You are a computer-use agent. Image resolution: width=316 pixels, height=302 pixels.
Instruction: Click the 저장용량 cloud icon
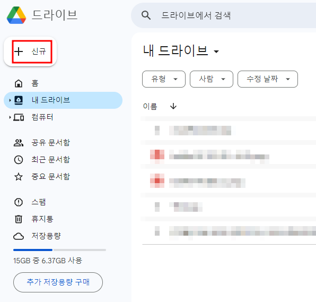click(19, 236)
